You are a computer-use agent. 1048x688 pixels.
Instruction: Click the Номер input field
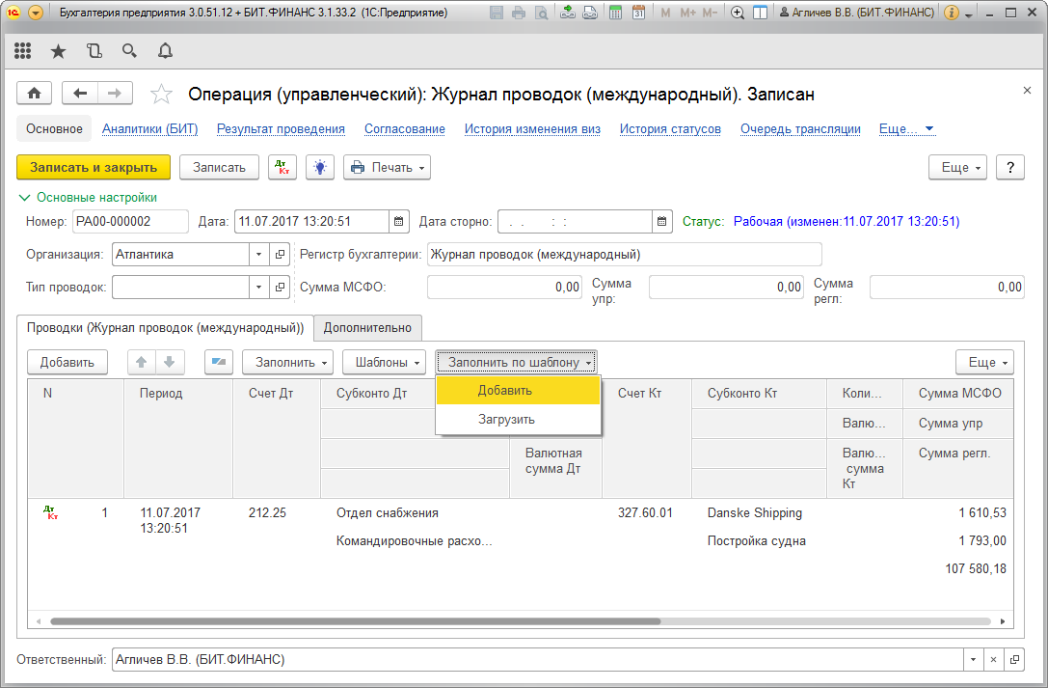point(130,222)
